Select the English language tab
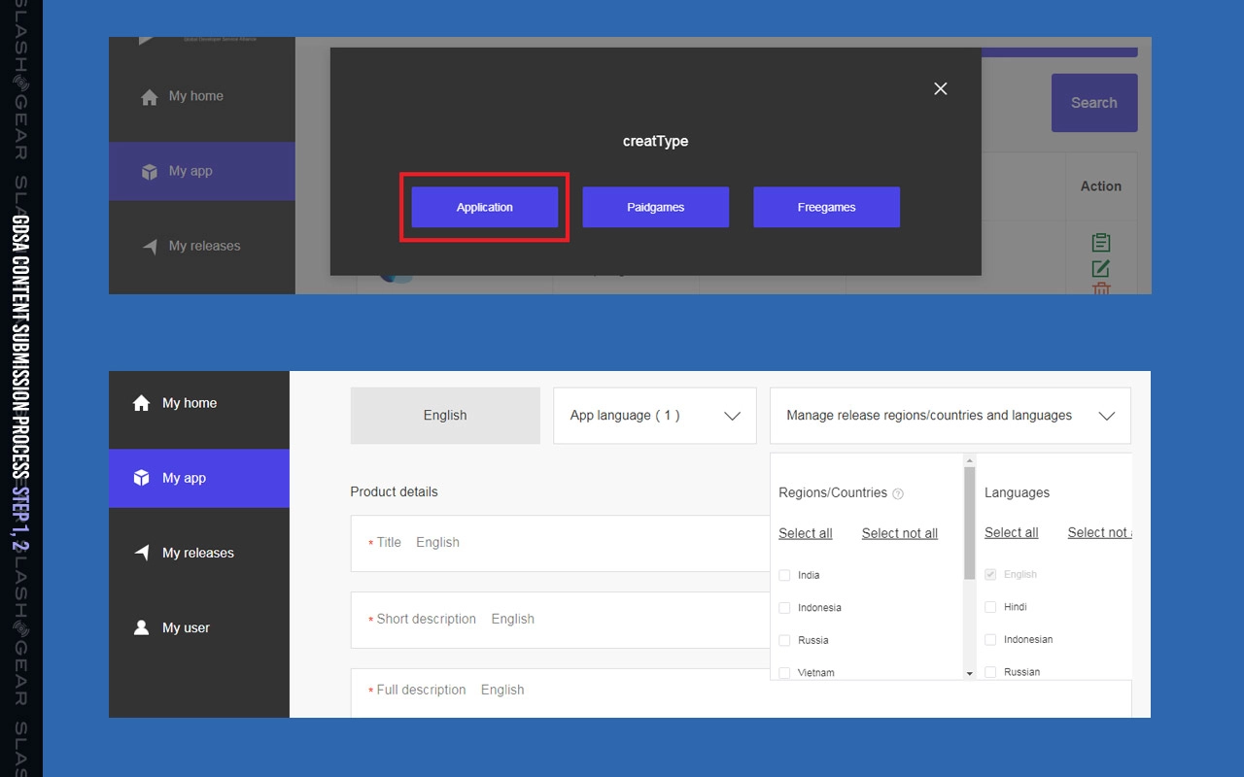Viewport: 1244px width, 777px height. point(445,416)
